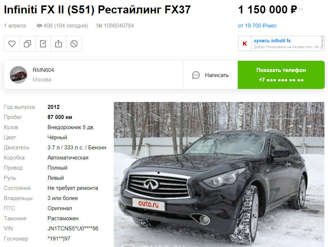Expand price history arrow beside 1 150 000 ₽
This screenshot has width=328, height=247.
click(x=301, y=9)
